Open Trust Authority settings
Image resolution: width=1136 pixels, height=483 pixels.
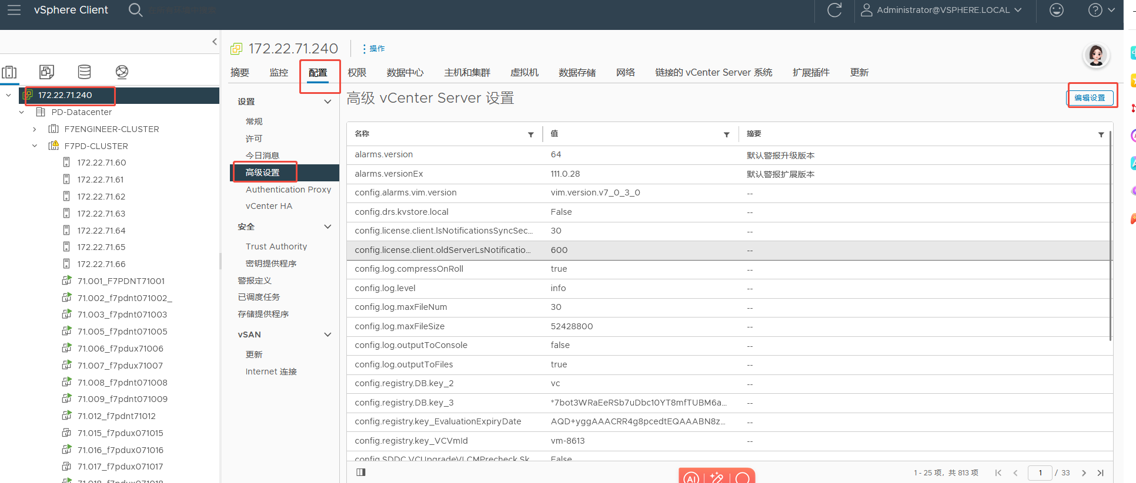coord(276,246)
